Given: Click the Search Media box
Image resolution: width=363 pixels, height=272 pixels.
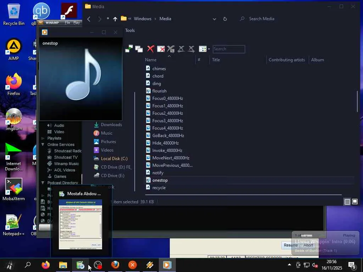Looking at the screenshot, I should pos(262,19).
